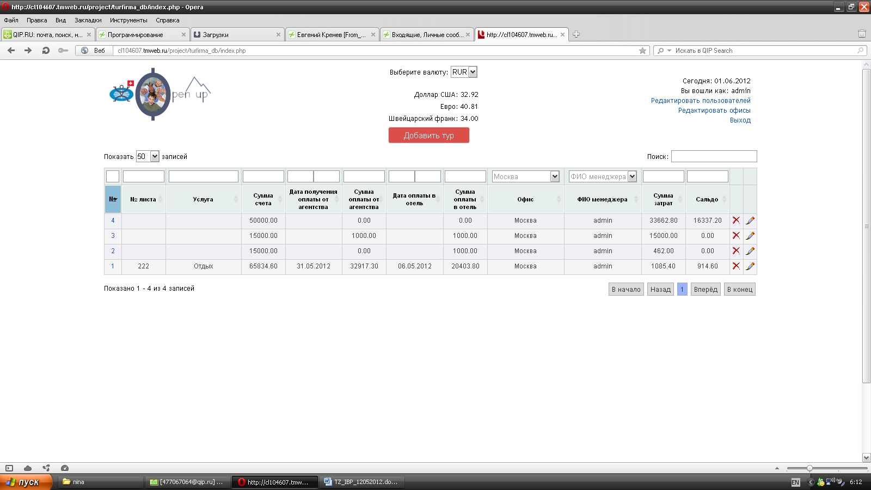Open the Windows пуск start button

[x=26, y=482]
